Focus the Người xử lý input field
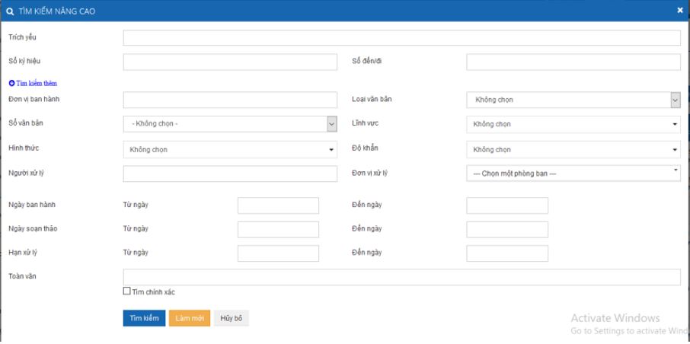Viewport: 690px width, 344px height. pos(229,174)
